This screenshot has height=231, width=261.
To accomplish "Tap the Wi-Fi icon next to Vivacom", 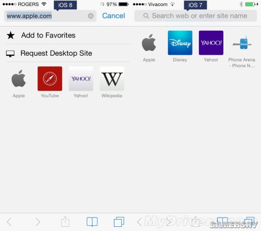I will click(x=172, y=4).
